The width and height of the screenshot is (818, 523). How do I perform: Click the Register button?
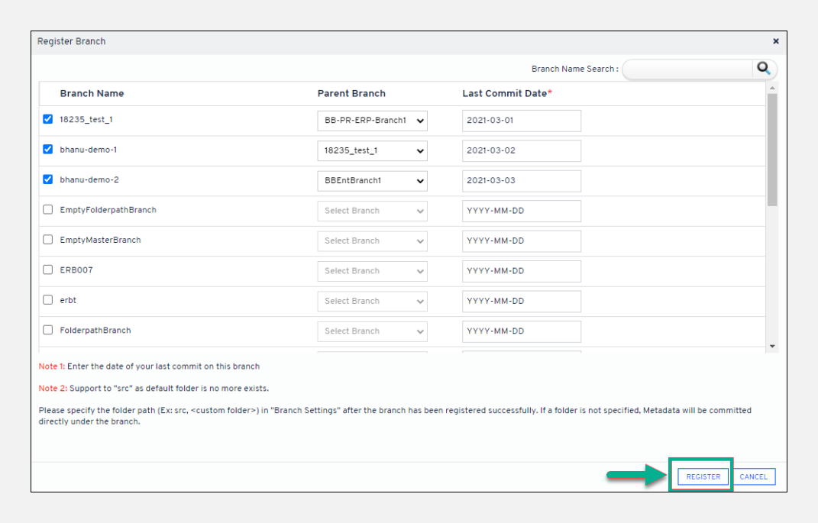pyautogui.click(x=703, y=476)
